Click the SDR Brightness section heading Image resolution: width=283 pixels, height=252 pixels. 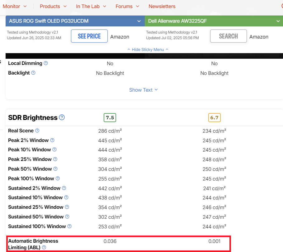pos(33,118)
